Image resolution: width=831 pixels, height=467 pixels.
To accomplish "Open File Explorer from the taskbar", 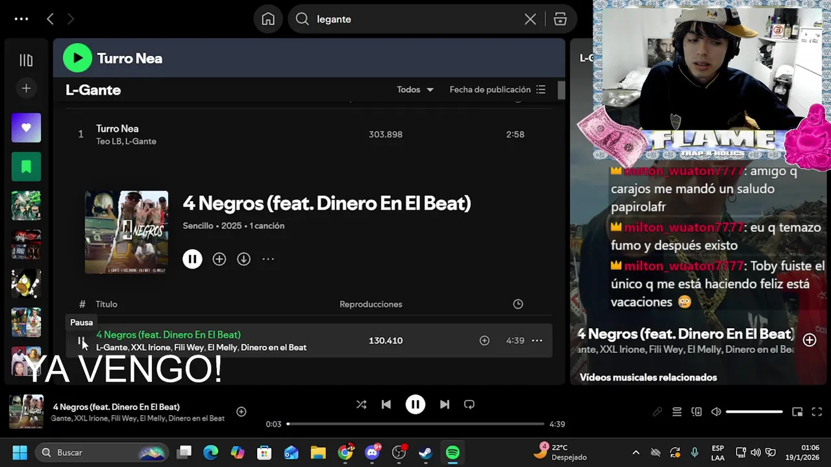I will click(x=317, y=452).
